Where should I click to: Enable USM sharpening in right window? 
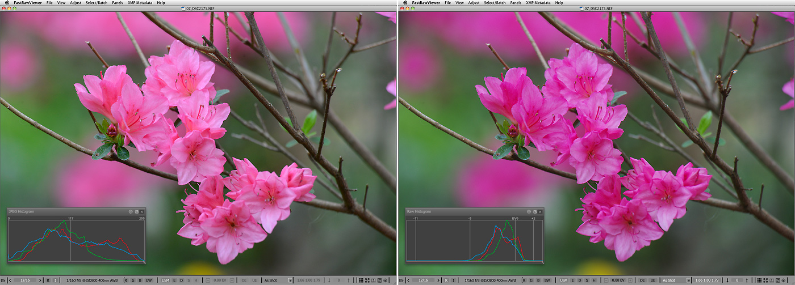[x=563, y=280]
